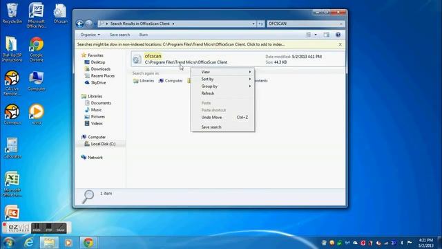Select Local Disk (C:) in the navigation pane

(100, 144)
